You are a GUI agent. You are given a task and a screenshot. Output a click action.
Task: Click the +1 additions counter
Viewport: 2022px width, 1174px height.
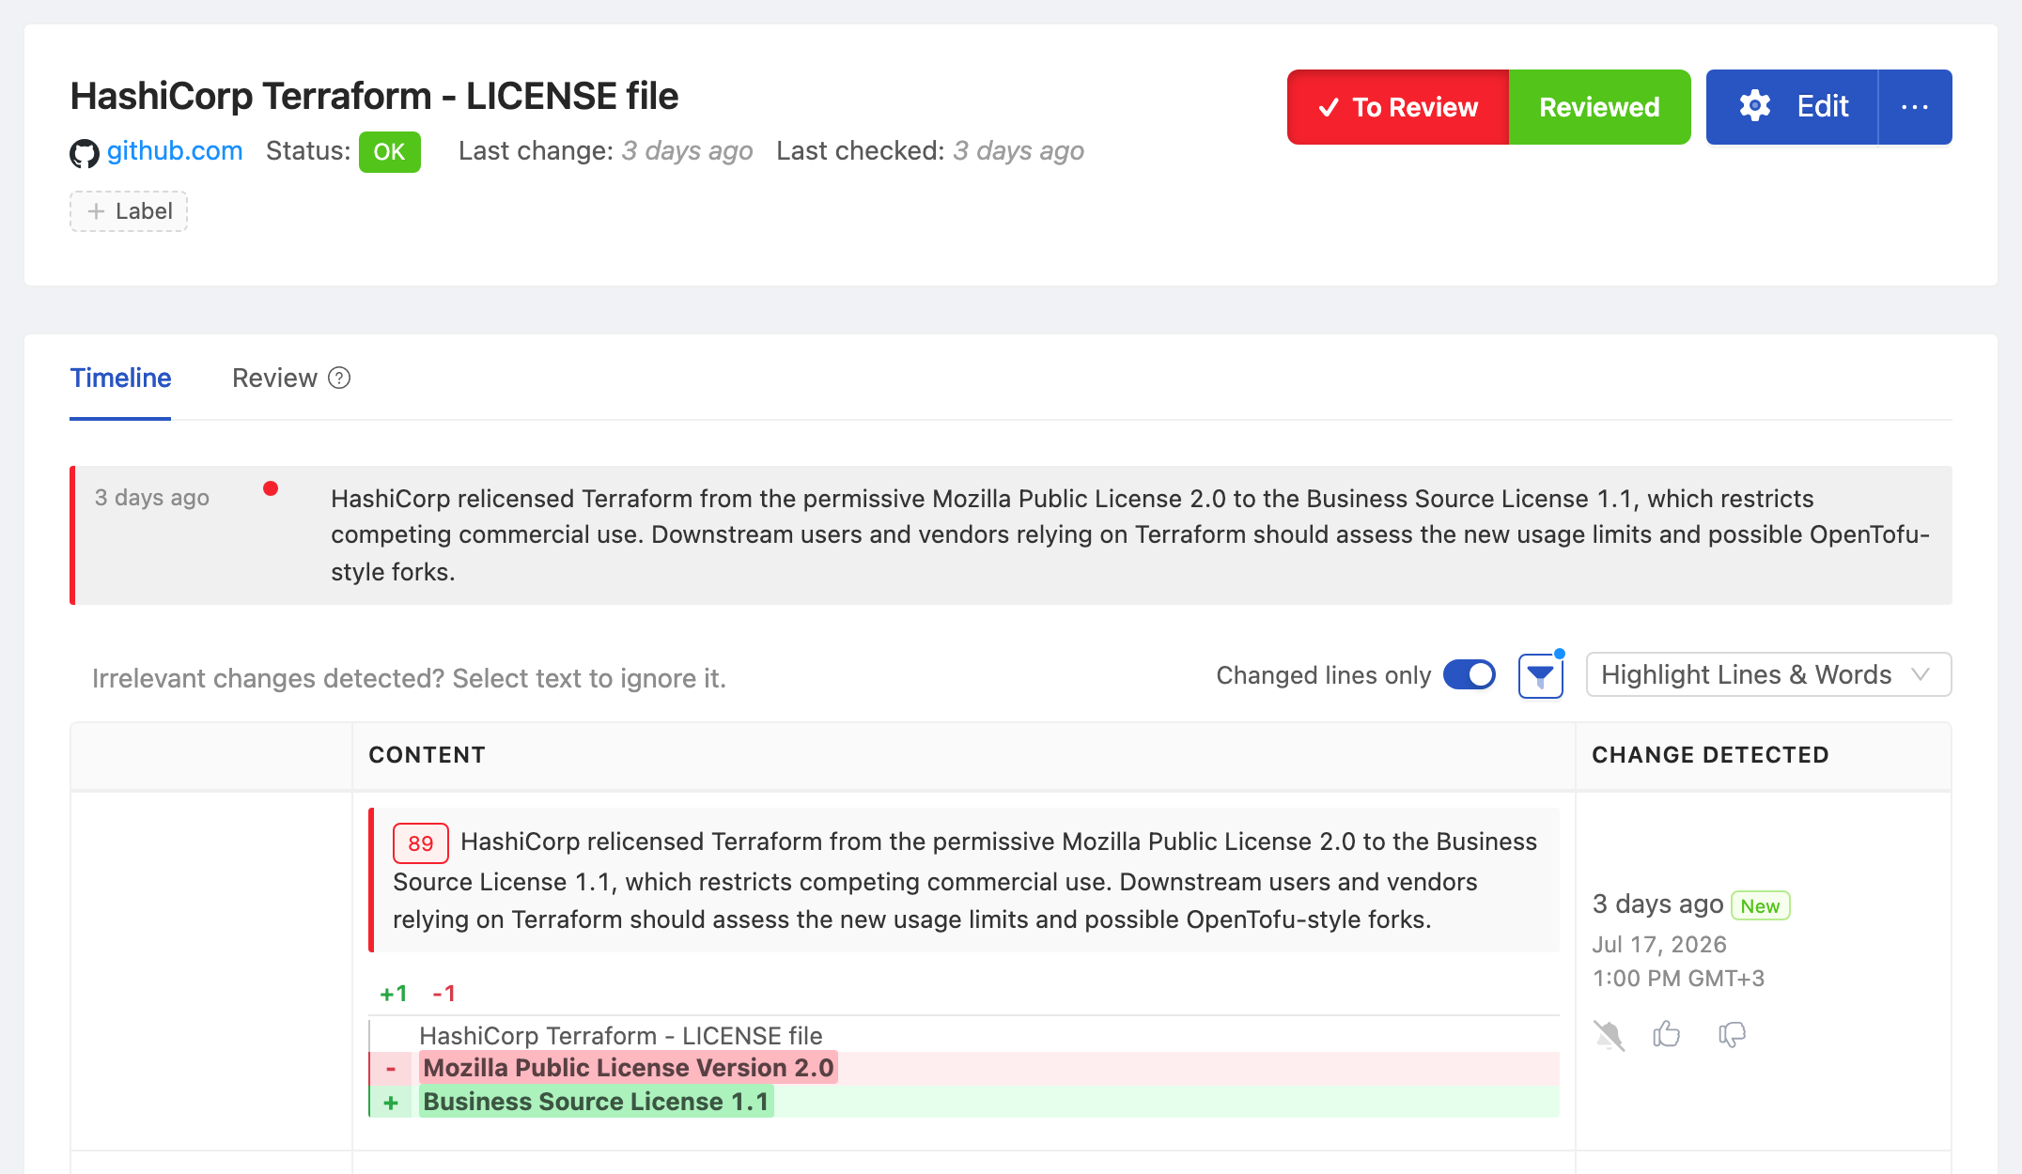coord(394,994)
